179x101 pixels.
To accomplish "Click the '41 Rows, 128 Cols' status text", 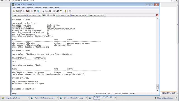I will [x=122, y=93].
